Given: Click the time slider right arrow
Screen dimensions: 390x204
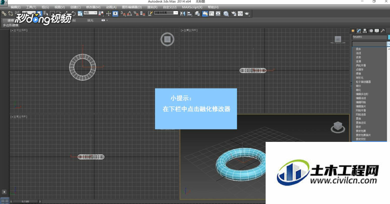Looking at the screenshot, I should [x=40, y=201].
